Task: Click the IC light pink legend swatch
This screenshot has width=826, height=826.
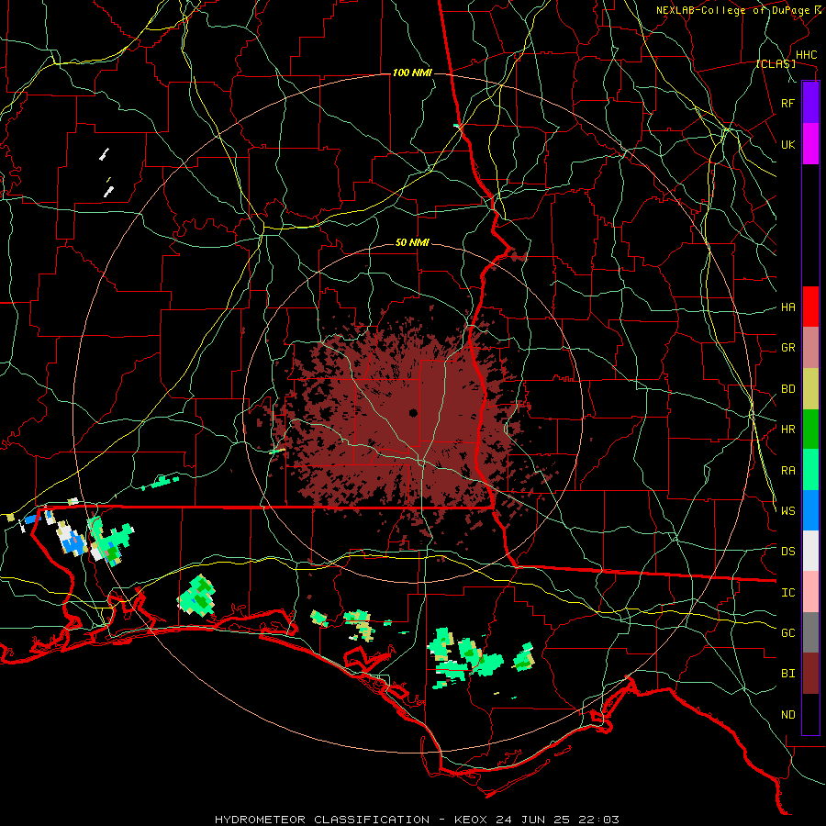Action: [810, 592]
